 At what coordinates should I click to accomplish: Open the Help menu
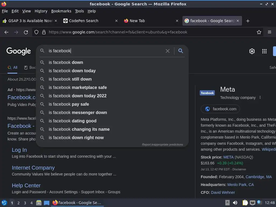pos(92,11)
